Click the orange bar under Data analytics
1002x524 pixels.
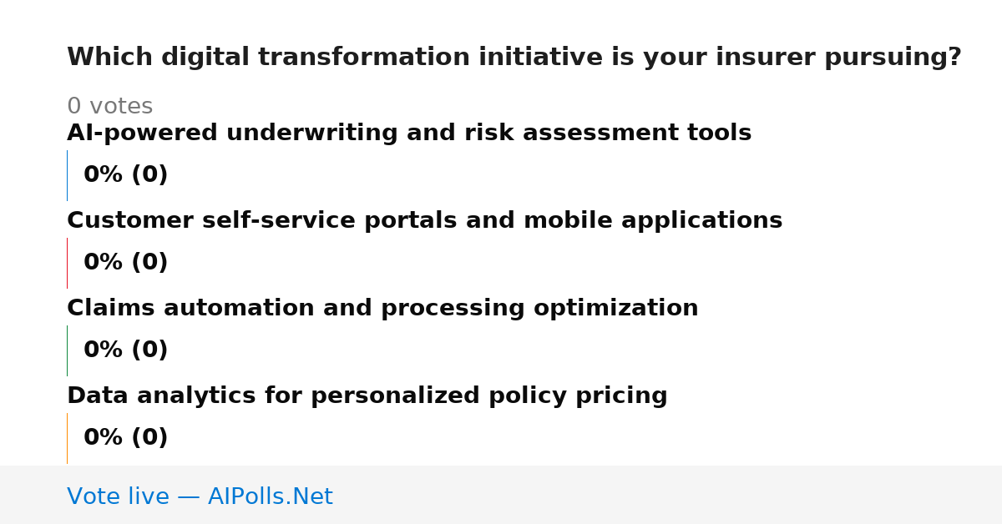point(67,438)
